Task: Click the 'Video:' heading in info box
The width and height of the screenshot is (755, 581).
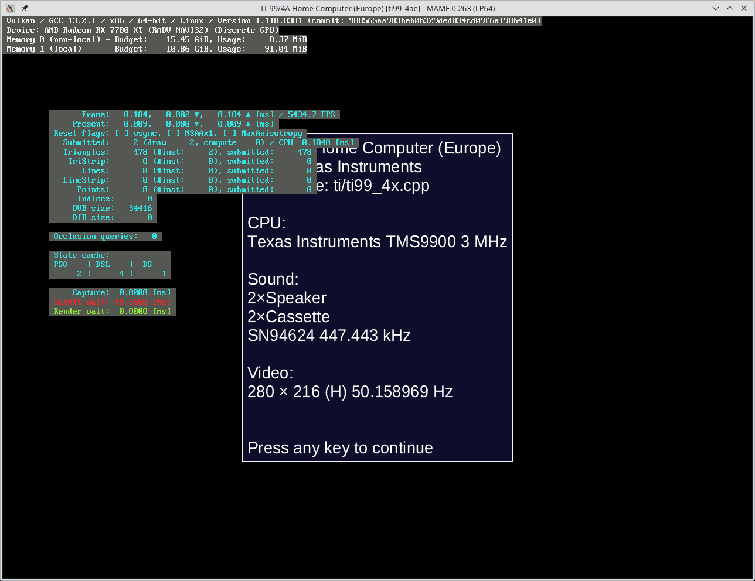Action: (x=270, y=373)
